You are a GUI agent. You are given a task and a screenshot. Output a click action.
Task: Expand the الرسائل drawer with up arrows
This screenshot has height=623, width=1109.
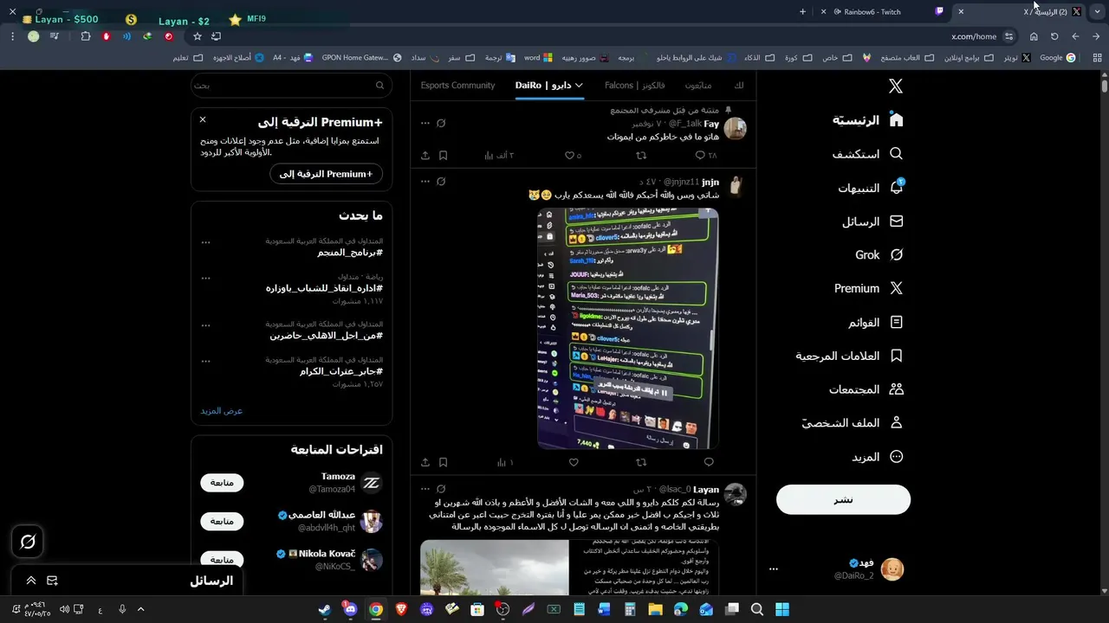(x=30, y=581)
